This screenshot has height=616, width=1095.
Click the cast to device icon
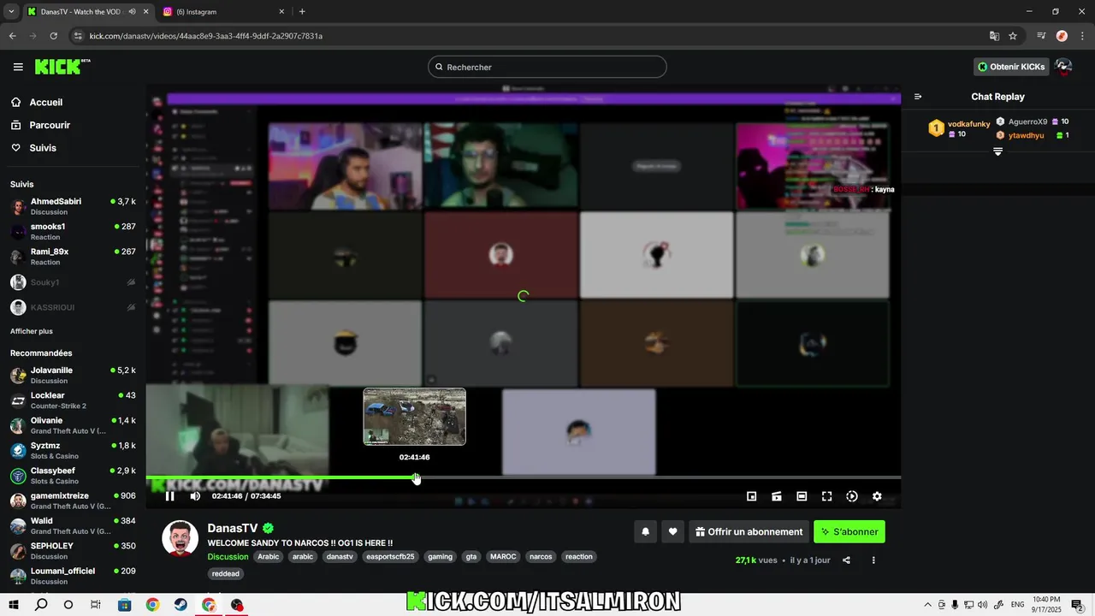coord(777,496)
